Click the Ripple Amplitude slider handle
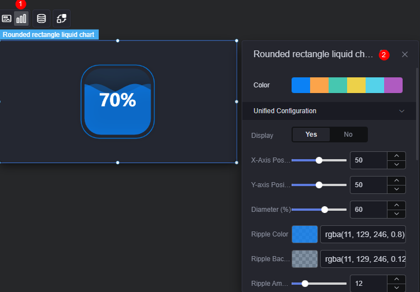Viewport: 420px width, 292px height. 305,284
